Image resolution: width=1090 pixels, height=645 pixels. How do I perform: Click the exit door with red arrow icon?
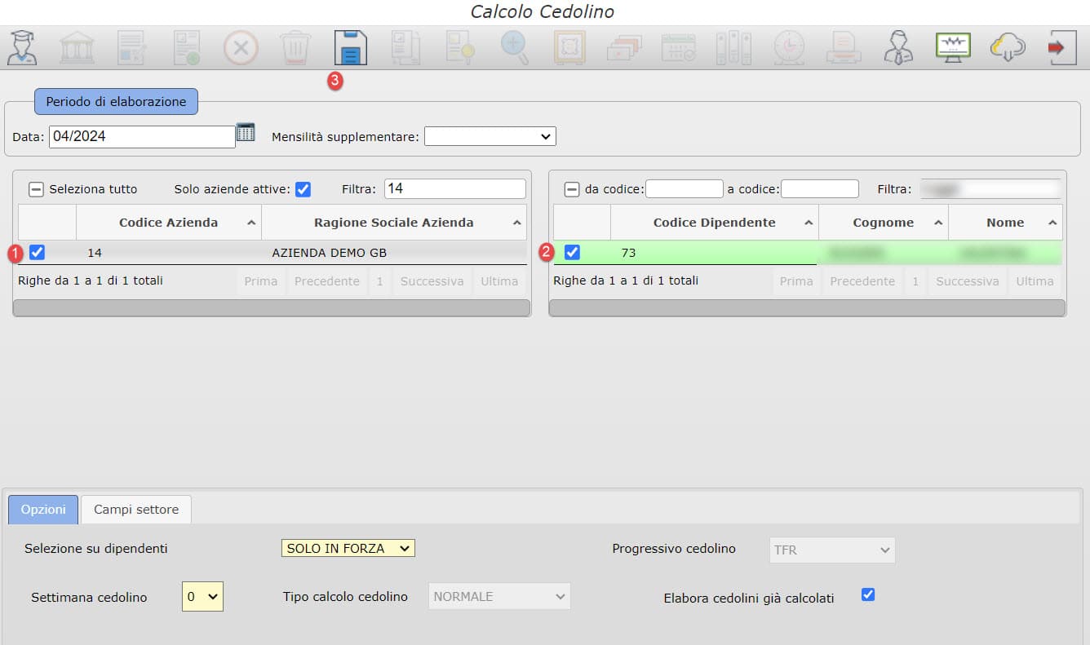point(1062,47)
